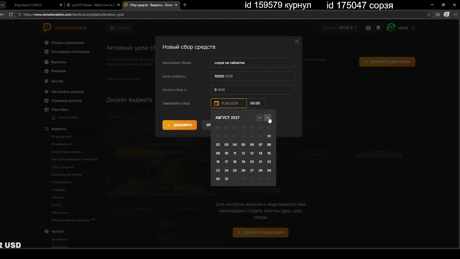Click the Партнёры sidebar icon
This screenshot has height=259, width=460.
[x=46, y=109]
